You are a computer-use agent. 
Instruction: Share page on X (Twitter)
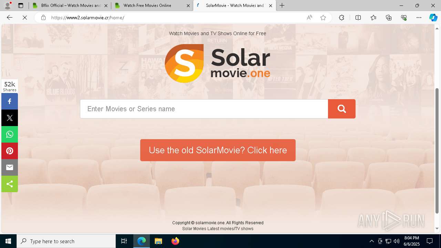point(10,118)
